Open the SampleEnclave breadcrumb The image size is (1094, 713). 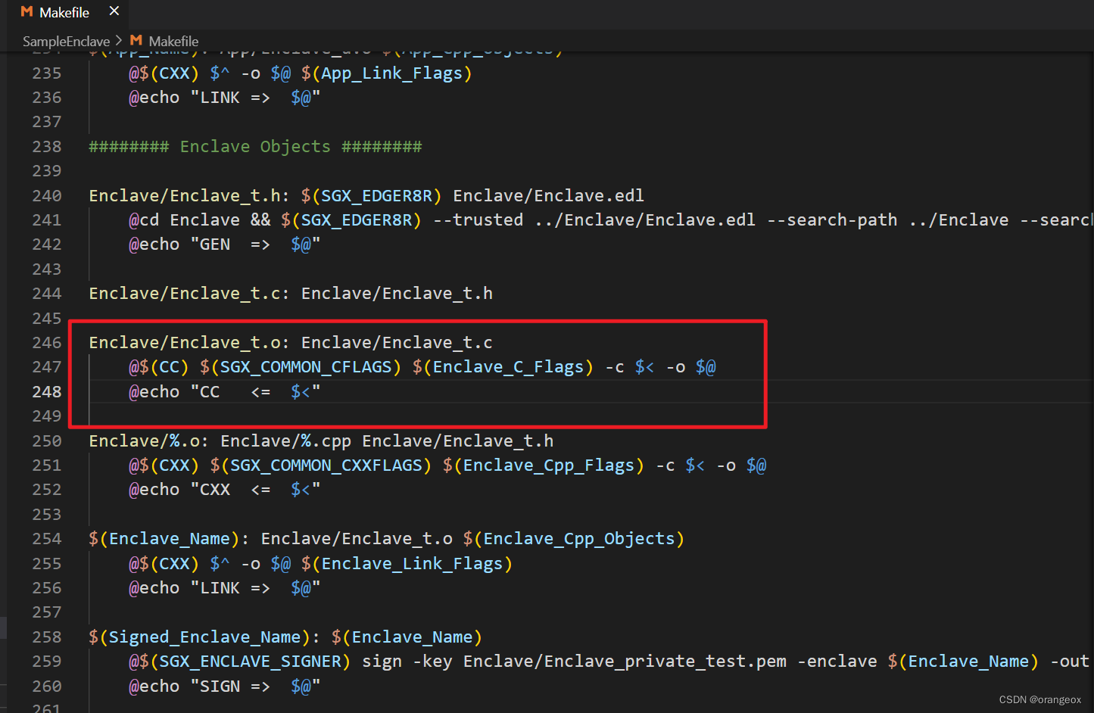66,42
